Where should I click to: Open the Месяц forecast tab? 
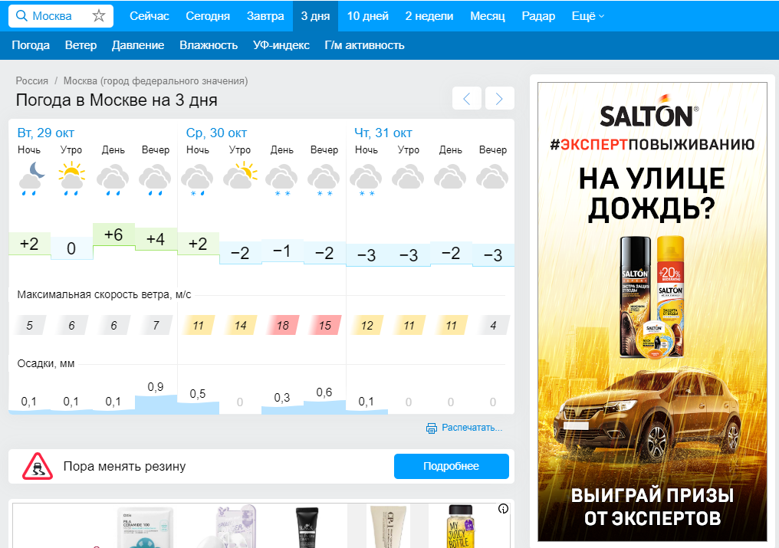[488, 16]
